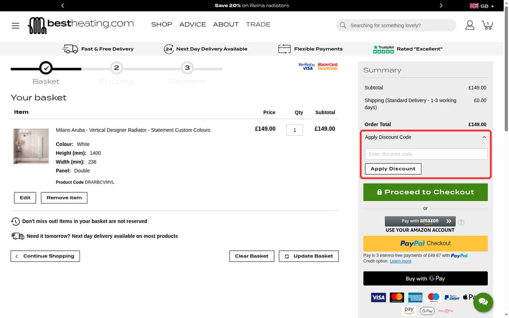Click 'Save 20% on Reina radiators' banner
509x318 pixels.
(x=251, y=5)
